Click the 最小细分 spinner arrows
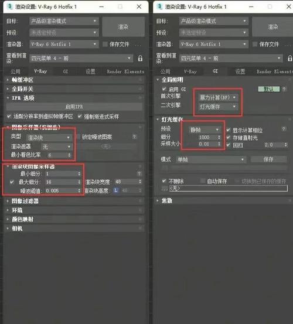The width and height of the screenshot is (293, 324). (x=79, y=174)
